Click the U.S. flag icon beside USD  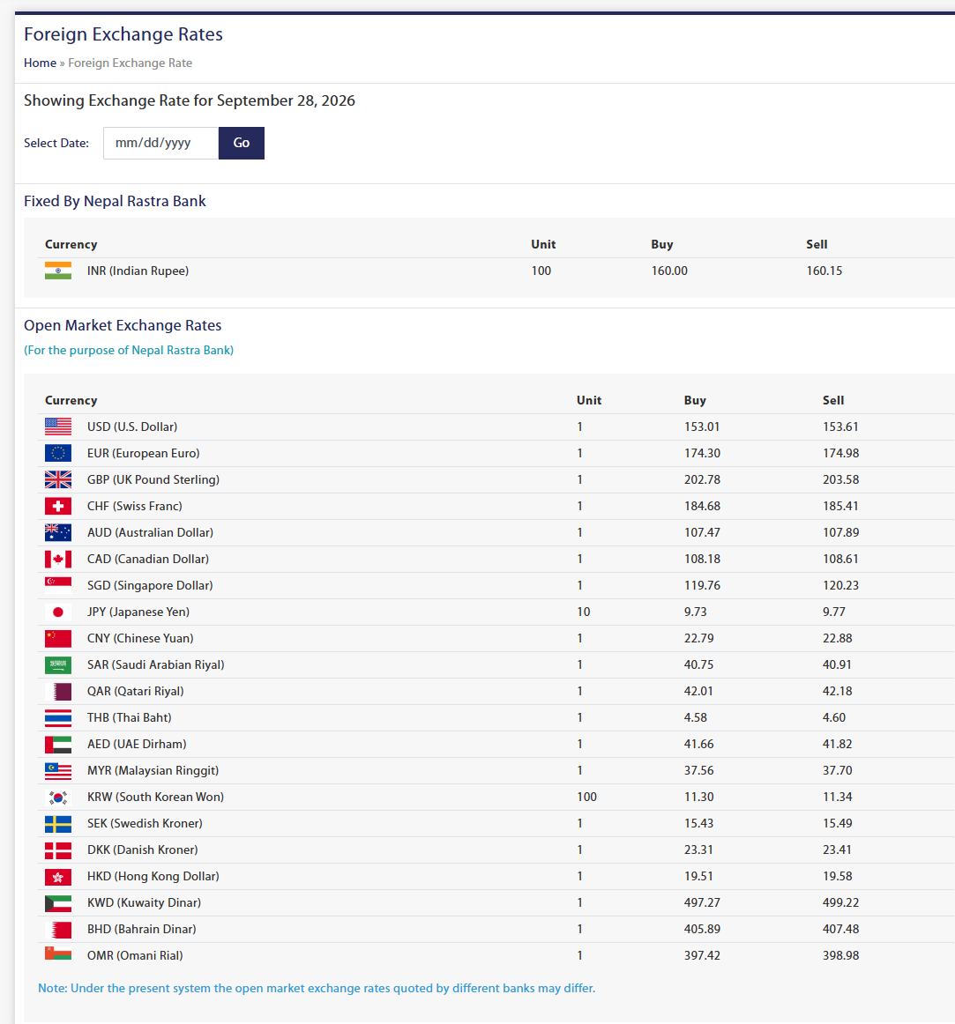(x=58, y=427)
